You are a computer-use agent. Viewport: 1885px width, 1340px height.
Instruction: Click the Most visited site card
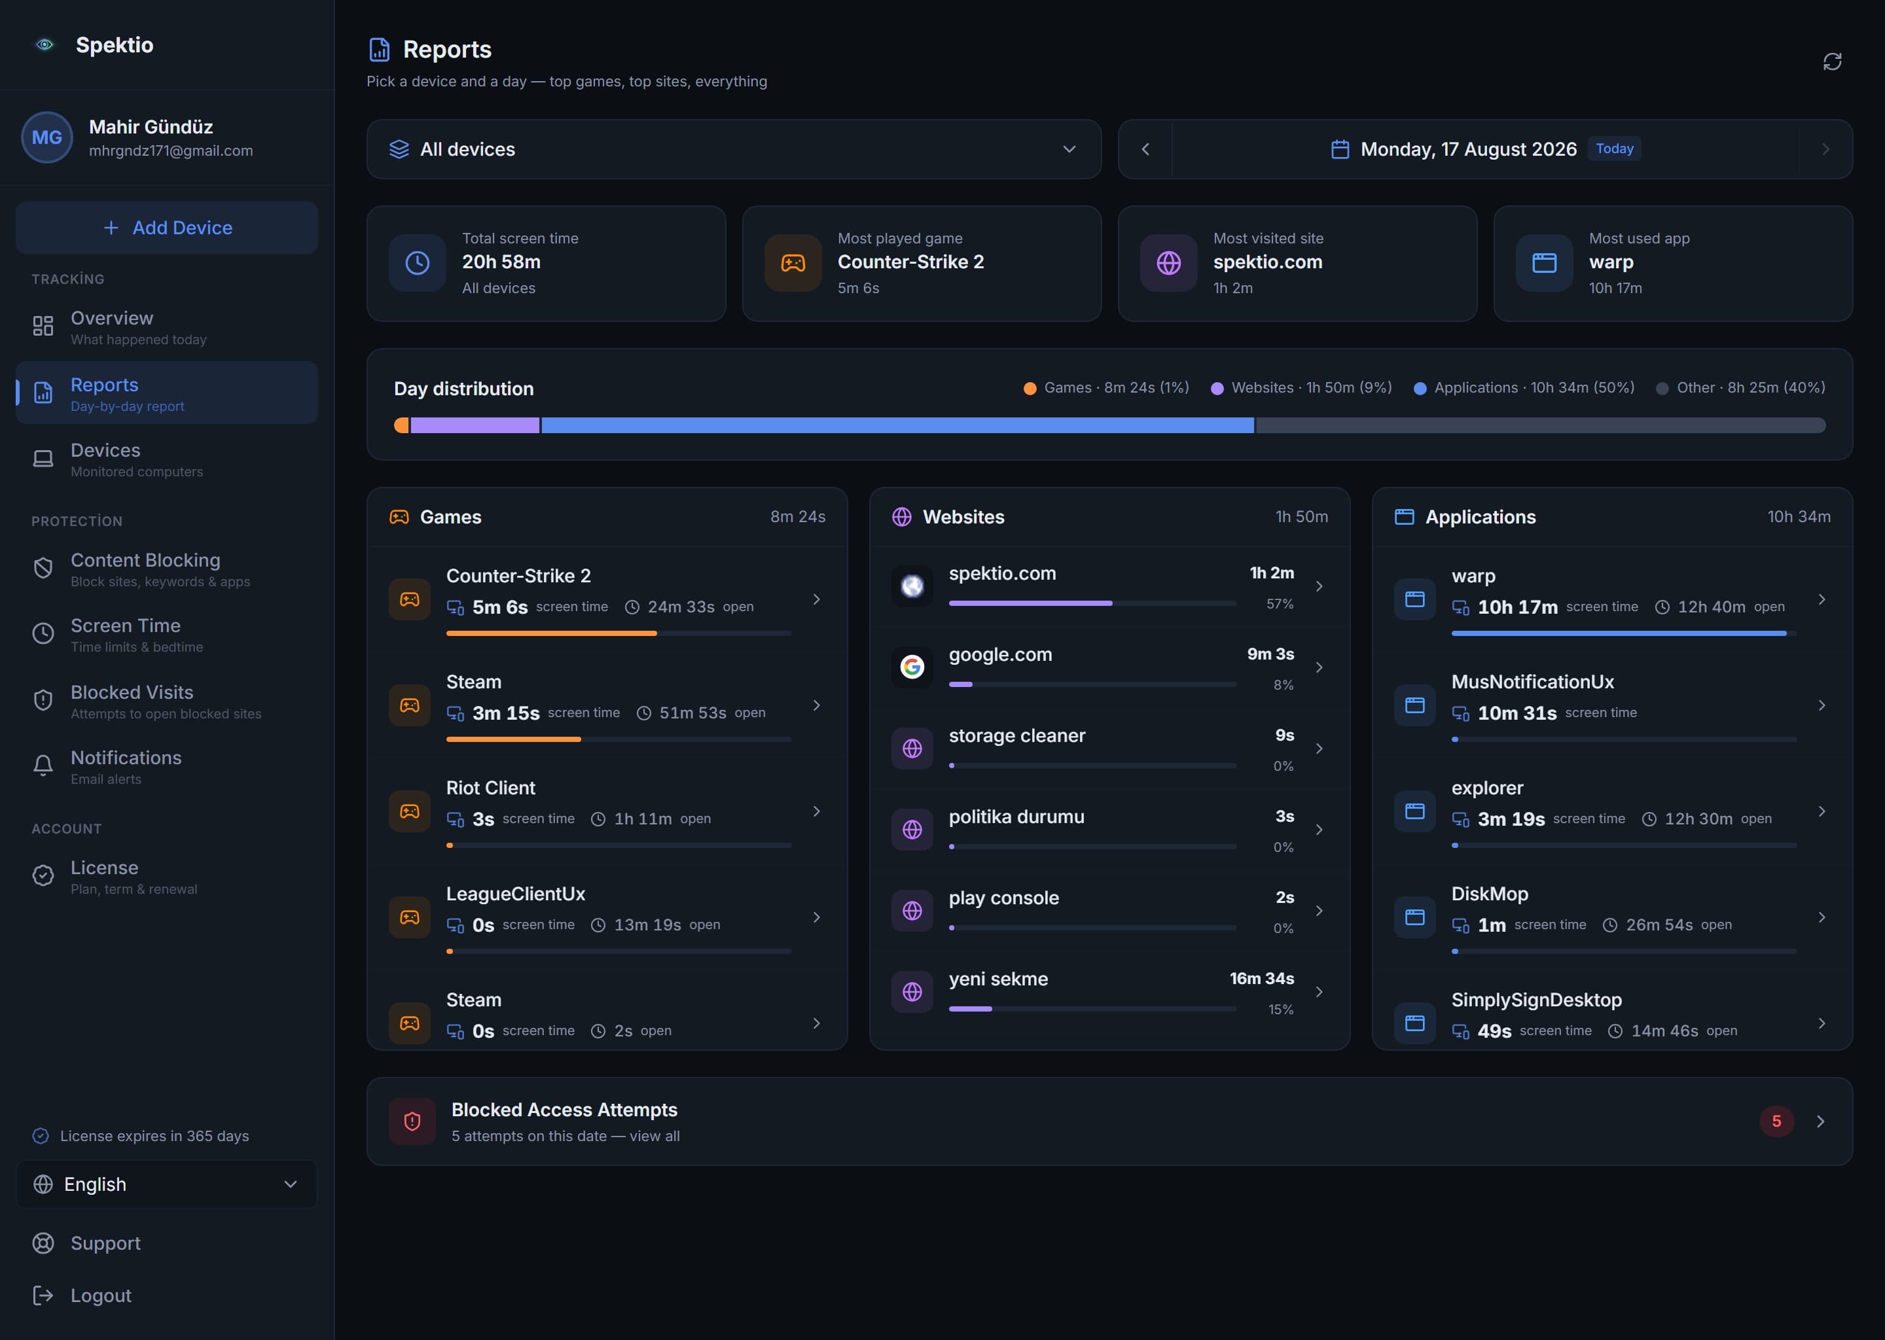click(1297, 263)
